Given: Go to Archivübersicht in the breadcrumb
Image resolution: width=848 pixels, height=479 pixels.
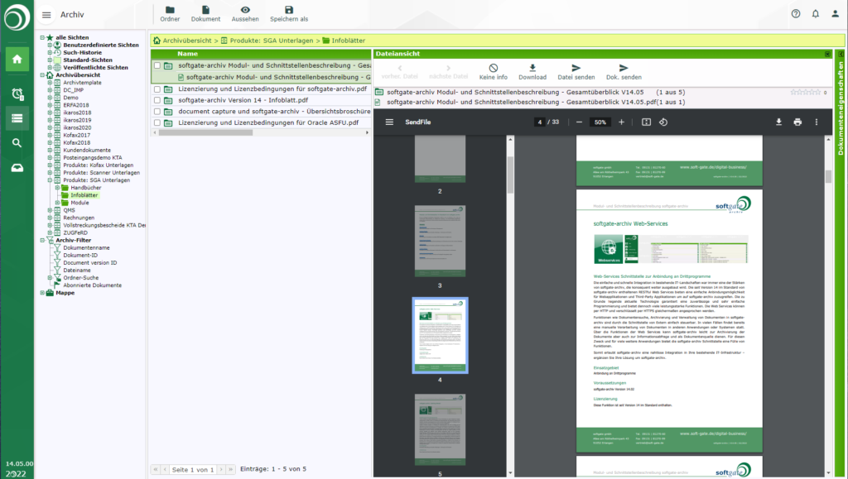Looking at the screenshot, I should pyautogui.click(x=187, y=41).
